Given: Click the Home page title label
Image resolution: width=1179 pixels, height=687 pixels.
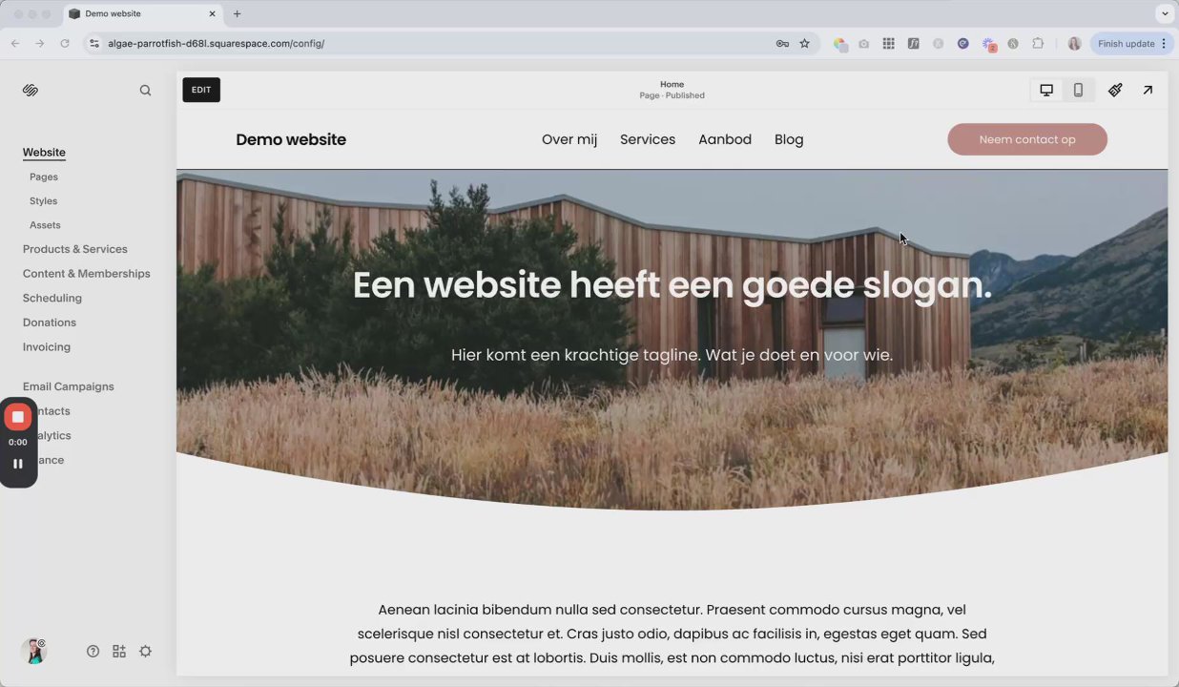Looking at the screenshot, I should pyautogui.click(x=672, y=84).
